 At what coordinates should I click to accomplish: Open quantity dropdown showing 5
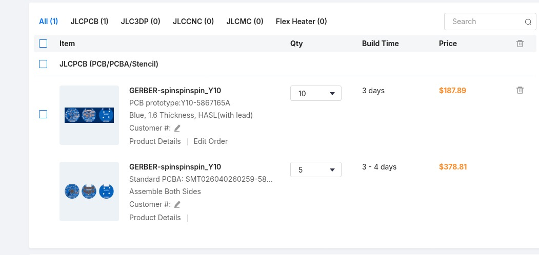[315, 169]
